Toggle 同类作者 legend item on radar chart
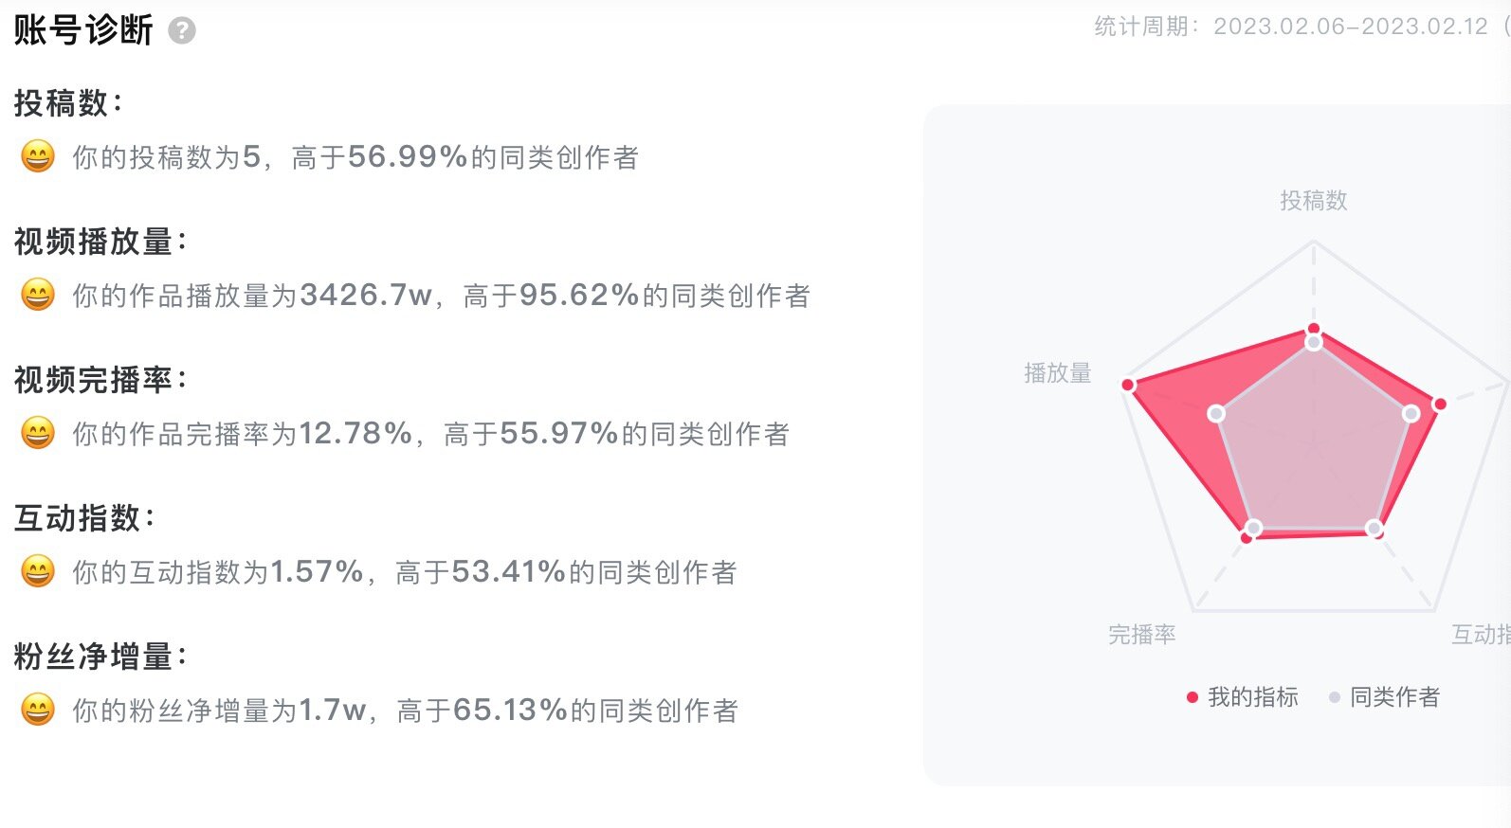This screenshot has height=828, width=1511. [1384, 697]
